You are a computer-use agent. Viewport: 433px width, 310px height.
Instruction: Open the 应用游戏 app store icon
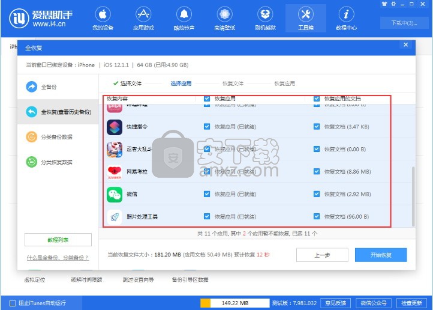point(143,14)
